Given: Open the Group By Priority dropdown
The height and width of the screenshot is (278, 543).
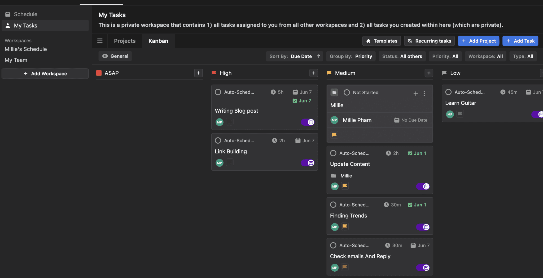Looking at the screenshot, I should (351, 56).
